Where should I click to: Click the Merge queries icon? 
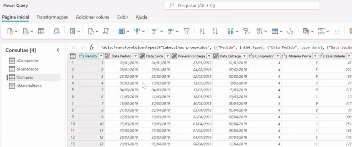point(306,31)
